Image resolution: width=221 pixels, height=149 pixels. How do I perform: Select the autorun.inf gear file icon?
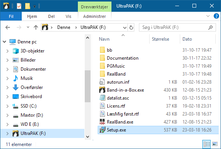click(x=102, y=82)
